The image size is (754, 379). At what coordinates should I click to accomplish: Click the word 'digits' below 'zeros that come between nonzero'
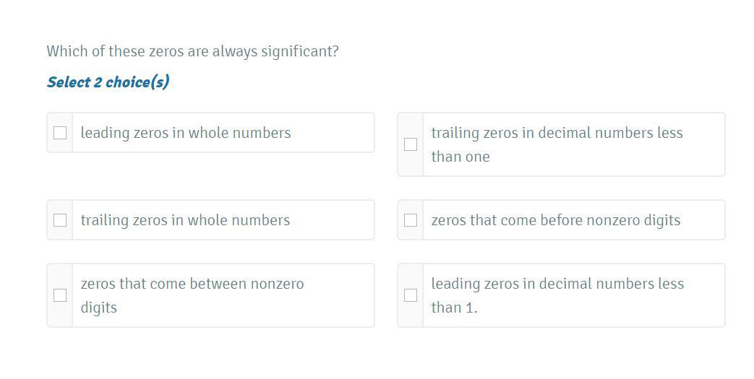[98, 308]
